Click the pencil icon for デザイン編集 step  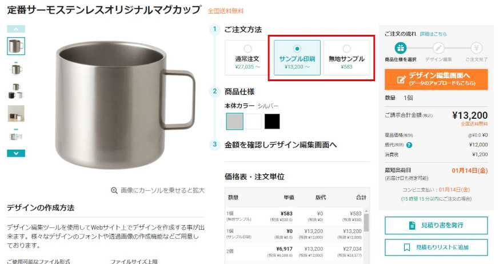[x=438, y=48]
